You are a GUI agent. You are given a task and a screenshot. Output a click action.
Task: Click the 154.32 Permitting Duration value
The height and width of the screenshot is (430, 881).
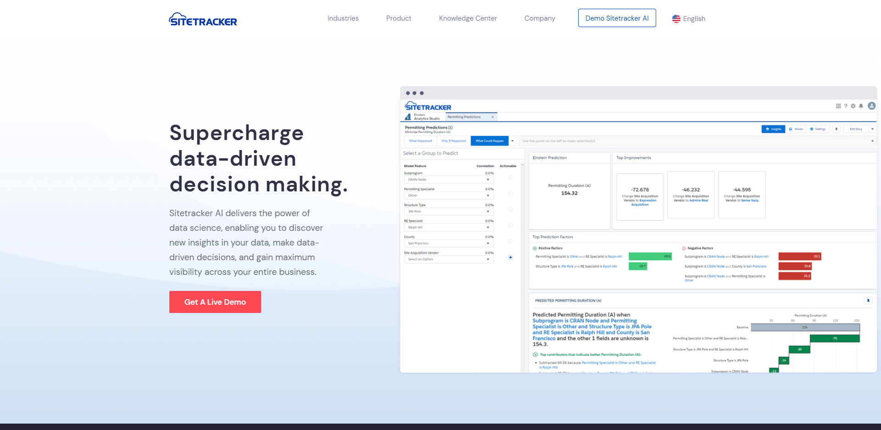click(569, 193)
